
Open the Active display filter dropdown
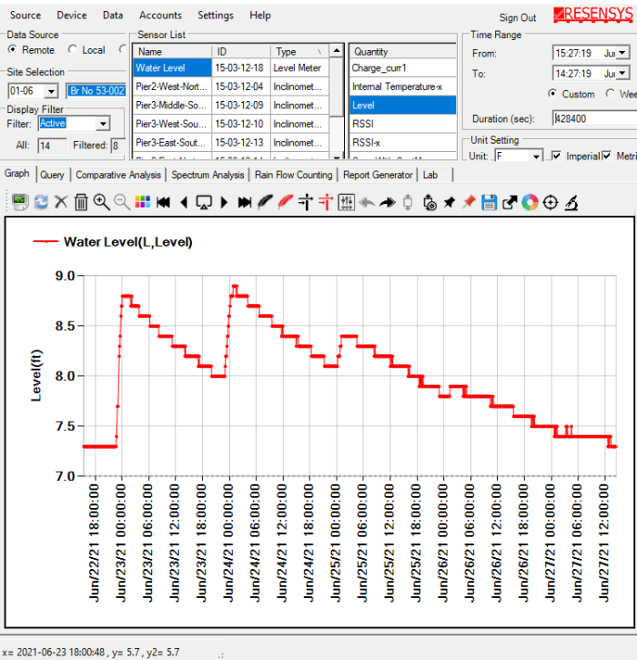[x=102, y=124]
